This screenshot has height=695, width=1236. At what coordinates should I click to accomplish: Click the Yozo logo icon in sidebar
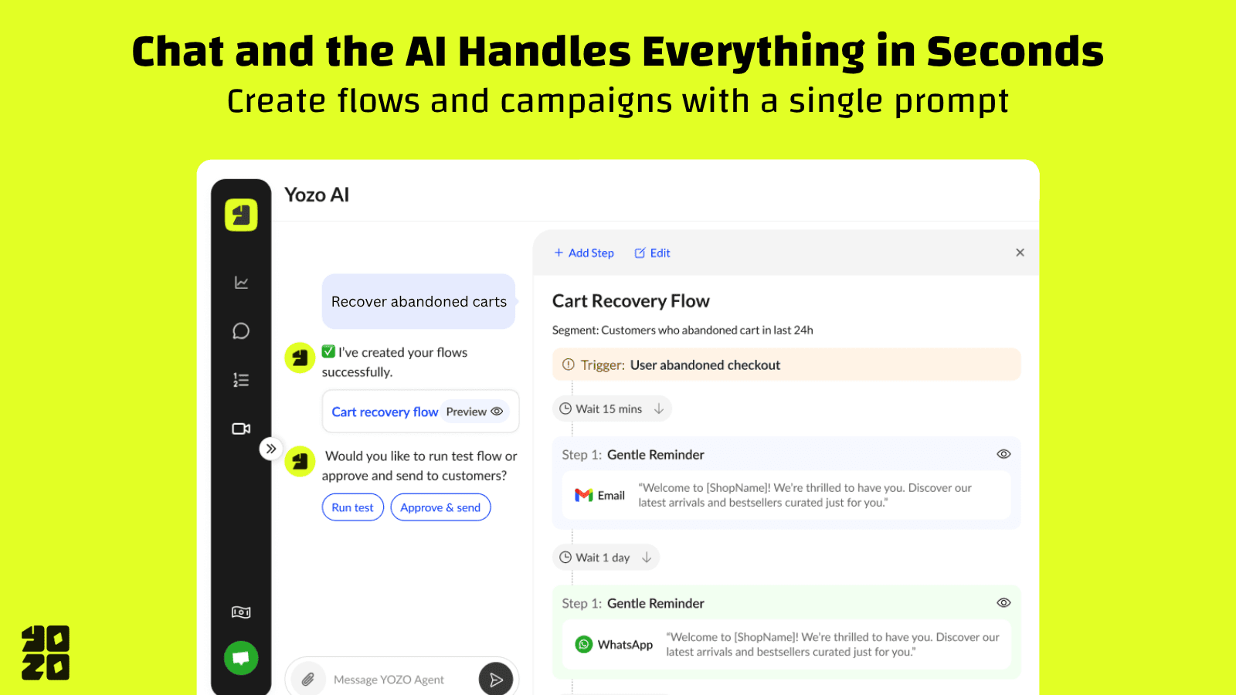pyautogui.click(x=241, y=215)
